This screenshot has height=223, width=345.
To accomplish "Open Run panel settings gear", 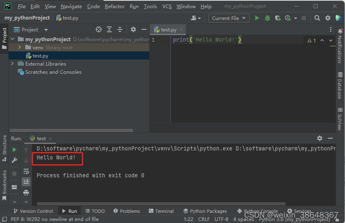I will point(320,138).
